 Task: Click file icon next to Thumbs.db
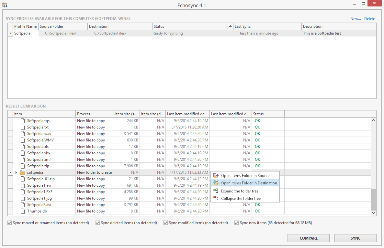(x=23, y=211)
